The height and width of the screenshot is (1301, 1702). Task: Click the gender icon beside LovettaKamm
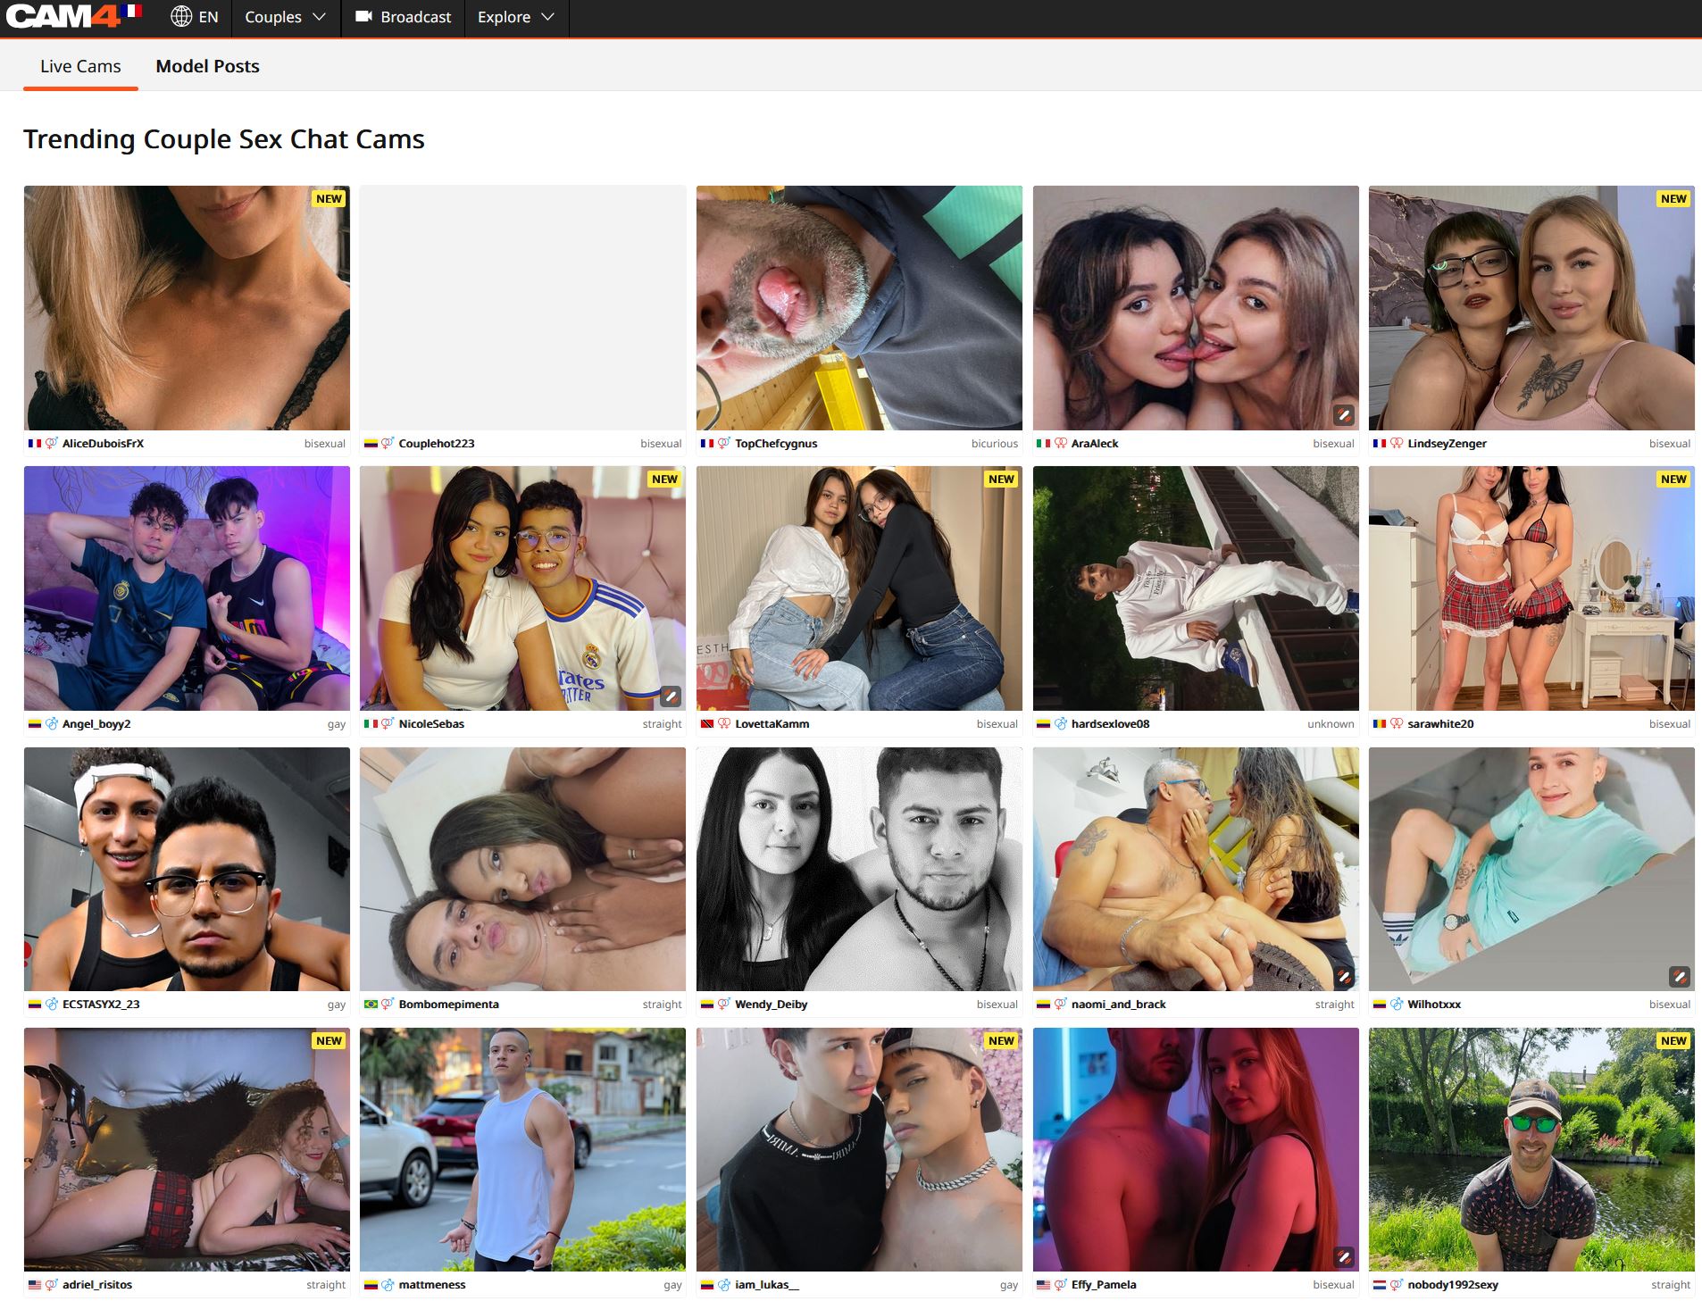(724, 723)
